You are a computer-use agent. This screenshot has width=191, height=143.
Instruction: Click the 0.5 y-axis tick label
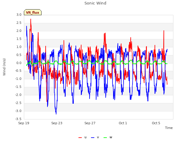point(19,55)
